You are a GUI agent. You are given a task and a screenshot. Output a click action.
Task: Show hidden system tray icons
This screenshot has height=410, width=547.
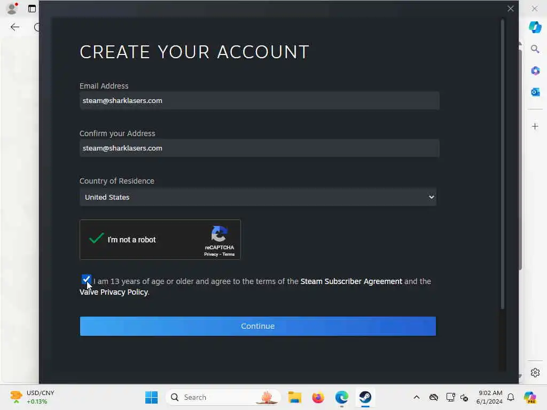[417, 397]
